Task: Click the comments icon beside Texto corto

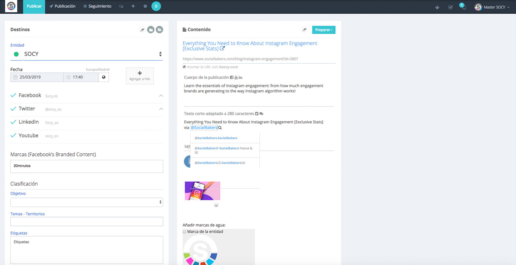Action: [261, 114]
